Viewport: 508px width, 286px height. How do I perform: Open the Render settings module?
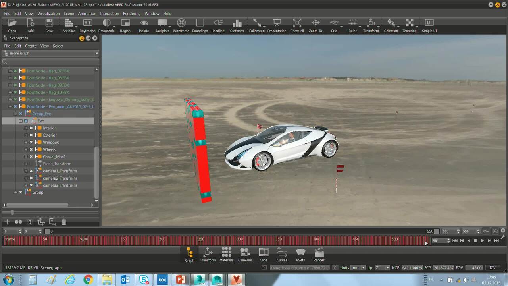click(x=319, y=255)
